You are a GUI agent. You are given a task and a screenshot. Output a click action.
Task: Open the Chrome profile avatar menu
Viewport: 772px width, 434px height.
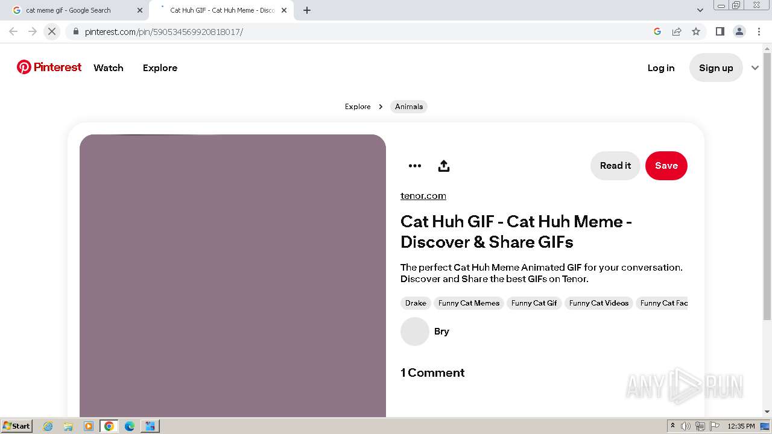pyautogui.click(x=739, y=31)
